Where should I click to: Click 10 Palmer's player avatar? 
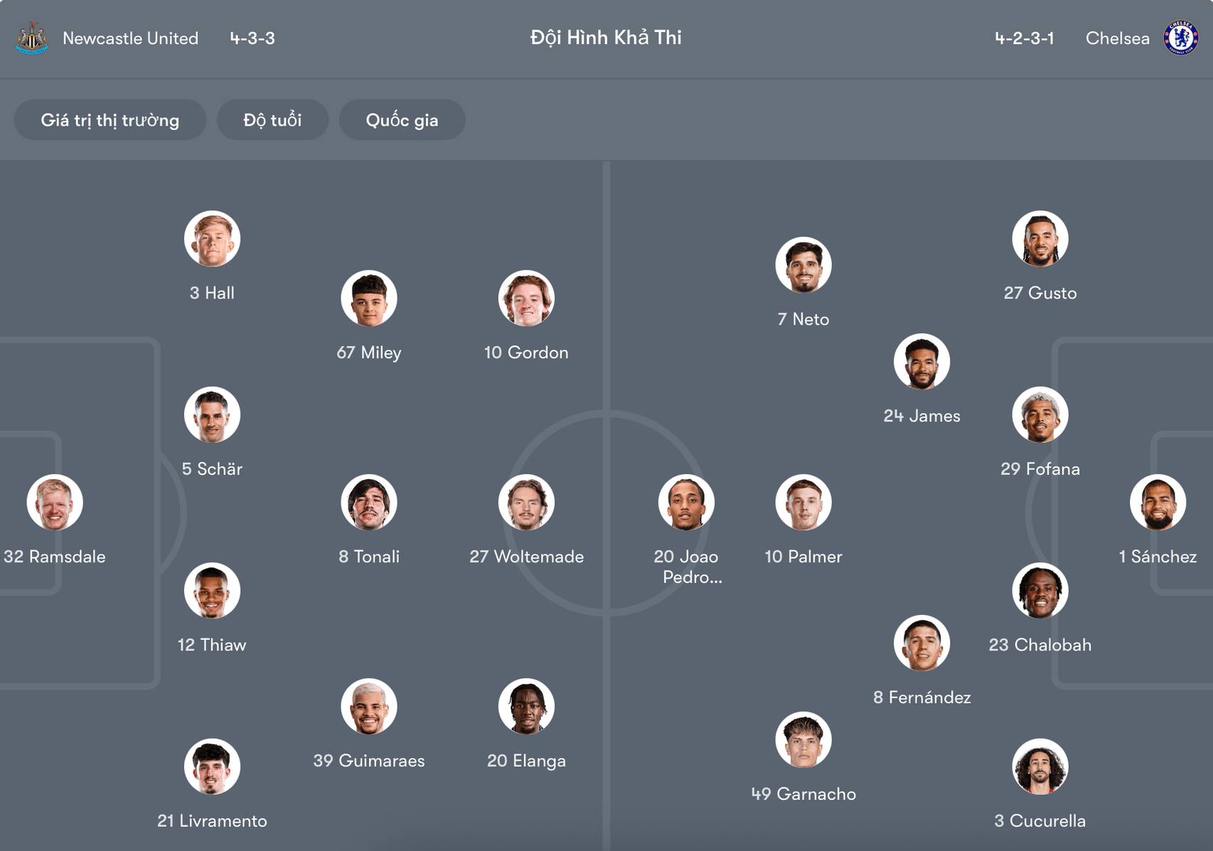803,502
